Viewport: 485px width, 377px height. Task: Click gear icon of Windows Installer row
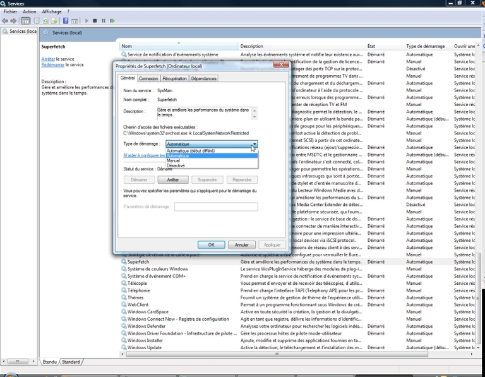coord(124,340)
